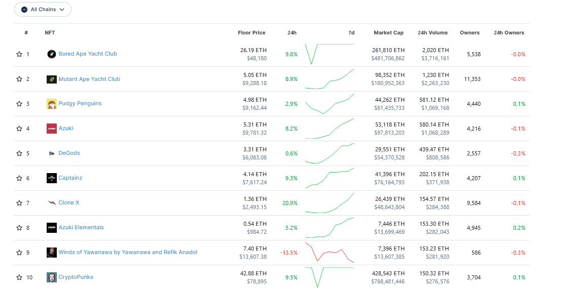Sort by Owners column header

coord(470,32)
